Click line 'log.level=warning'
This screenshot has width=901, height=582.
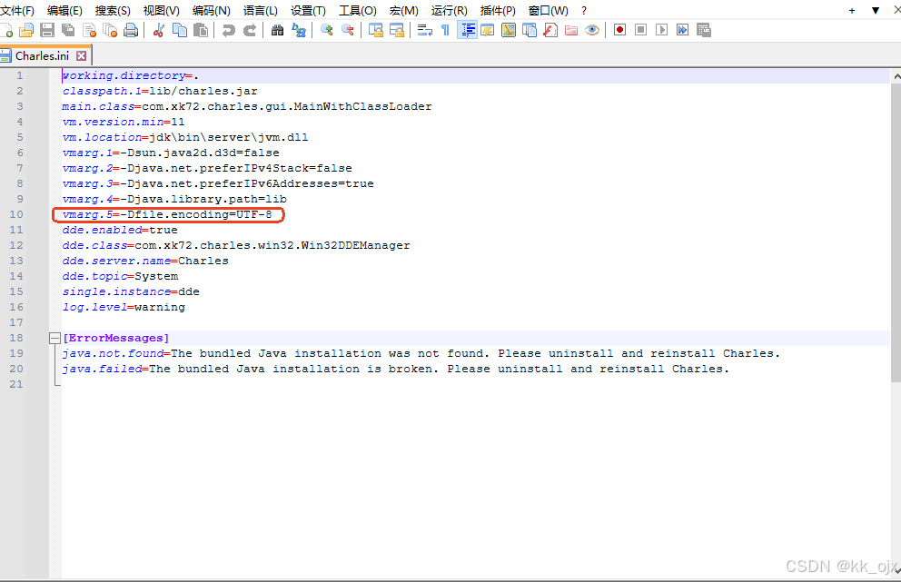tap(124, 307)
